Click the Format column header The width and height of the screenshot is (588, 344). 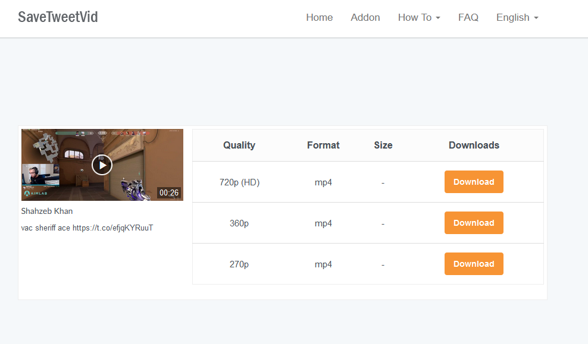click(x=323, y=145)
